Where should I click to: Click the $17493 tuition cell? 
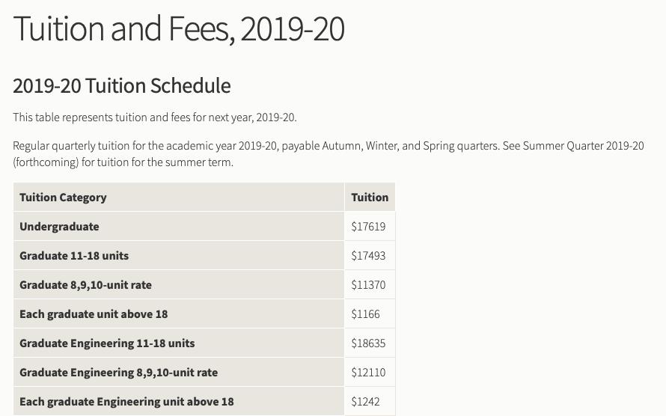(368, 256)
